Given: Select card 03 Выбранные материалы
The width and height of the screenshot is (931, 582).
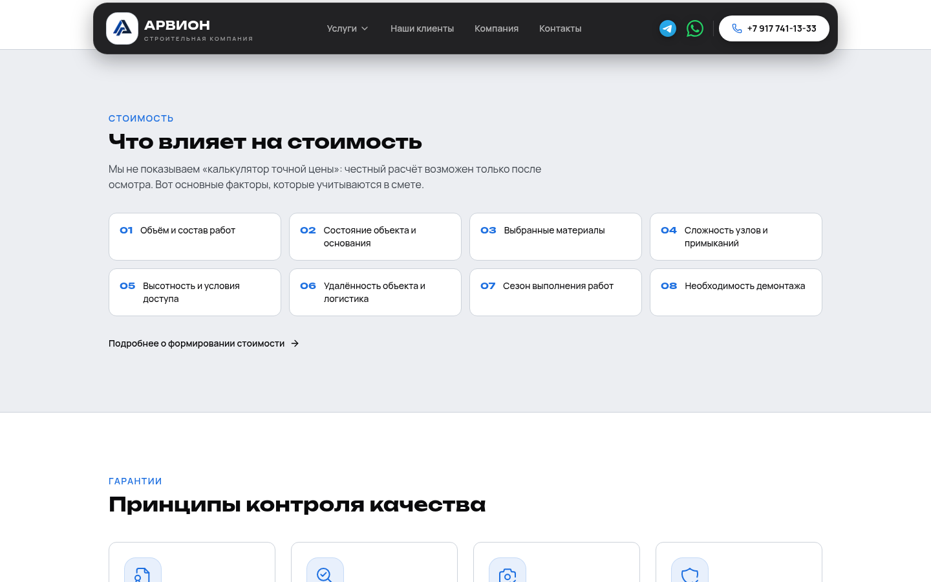Looking at the screenshot, I should [555, 237].
